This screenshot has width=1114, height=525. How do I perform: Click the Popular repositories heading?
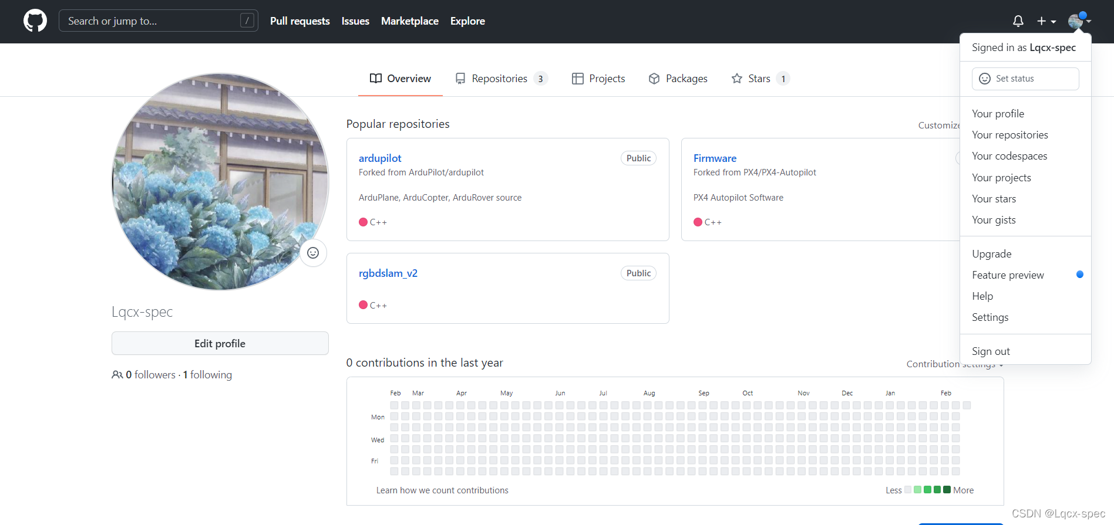tap(398, 124)
